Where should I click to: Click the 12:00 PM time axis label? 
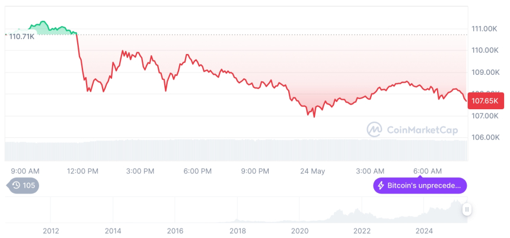pyautogui.click(x=83, y=171)
